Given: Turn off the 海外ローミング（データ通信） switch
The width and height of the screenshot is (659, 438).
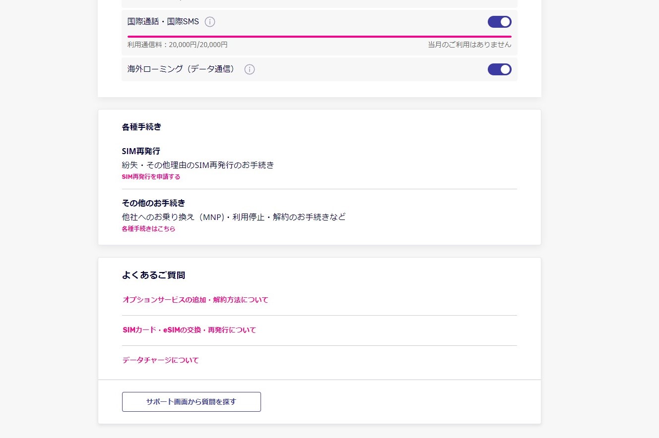Looking at the screenshot, I should pyautogui.click(x=499, y=69).
